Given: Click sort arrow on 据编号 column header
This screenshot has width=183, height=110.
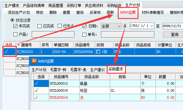Looking at the screenshot, I should pyautogui.click(x=19, y=45).
